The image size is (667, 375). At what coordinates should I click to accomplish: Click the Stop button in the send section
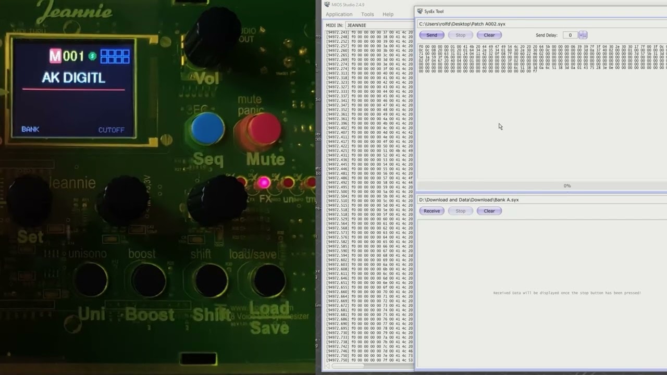point(460,35)
